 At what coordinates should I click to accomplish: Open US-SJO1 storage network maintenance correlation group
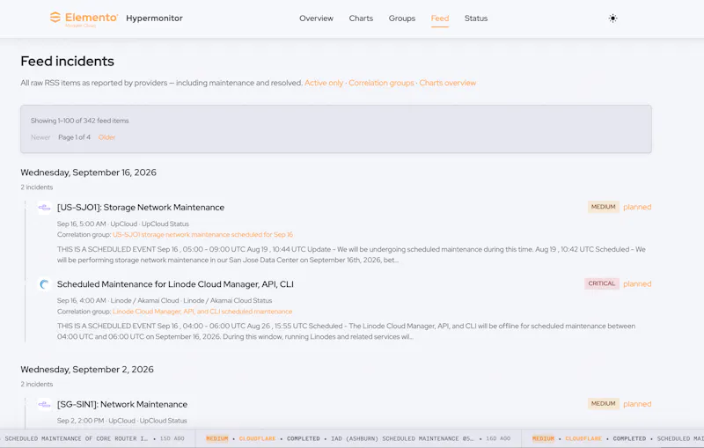pyautogui.click(x=202, y=235)
